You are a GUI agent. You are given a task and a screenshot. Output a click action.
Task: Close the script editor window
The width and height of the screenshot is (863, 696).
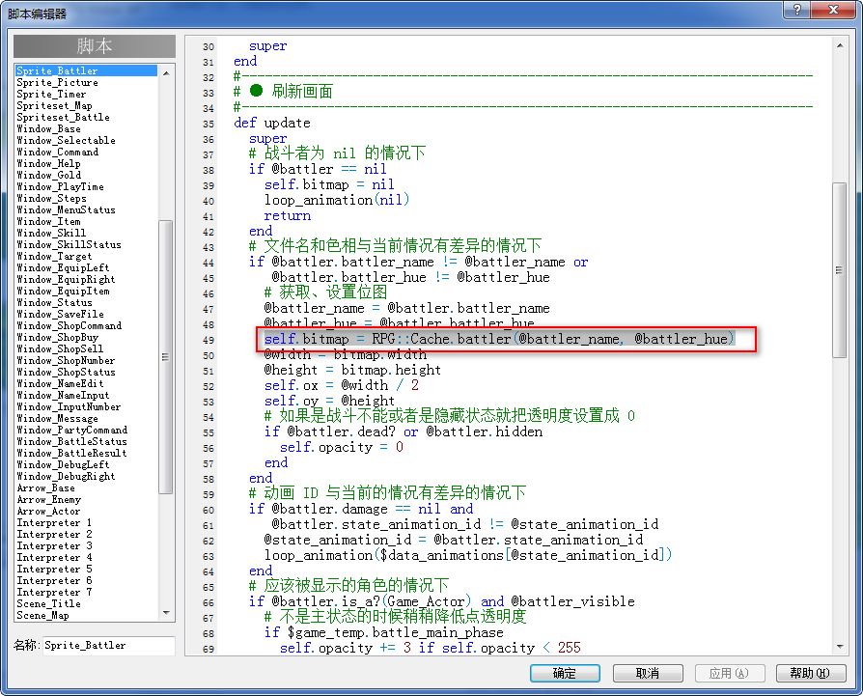coord(834,10)
